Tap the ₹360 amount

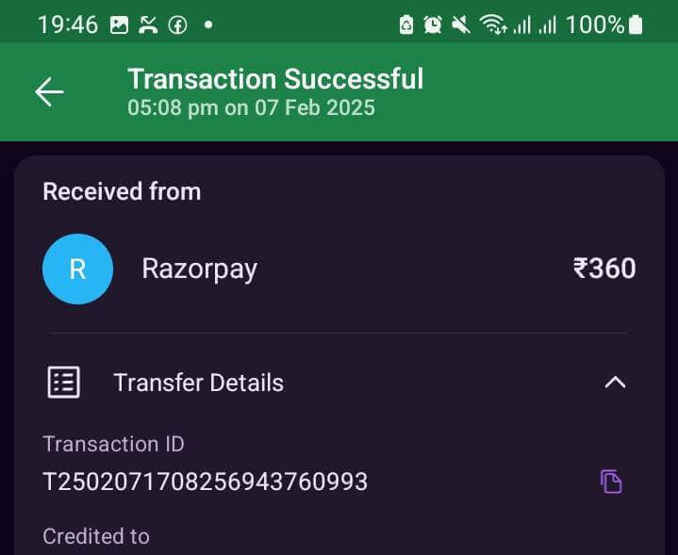point(604,269)
